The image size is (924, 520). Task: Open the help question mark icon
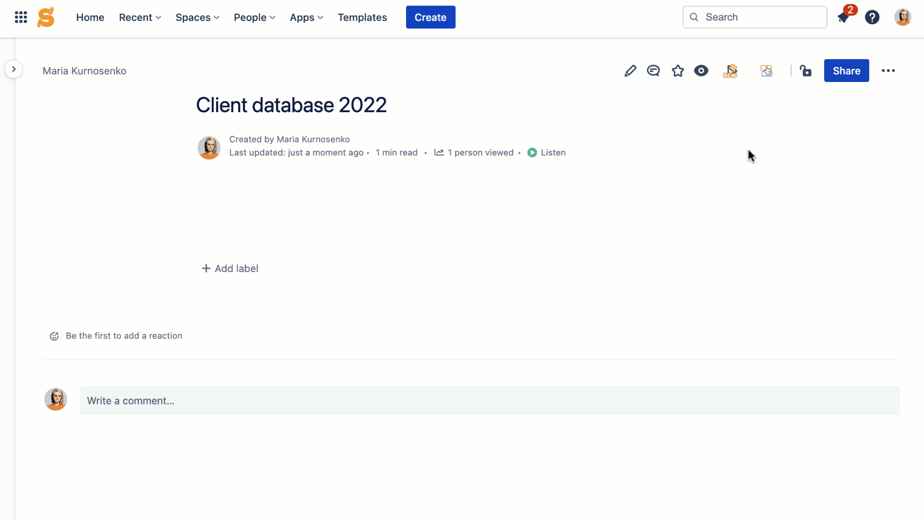click(x=872, y=17)
